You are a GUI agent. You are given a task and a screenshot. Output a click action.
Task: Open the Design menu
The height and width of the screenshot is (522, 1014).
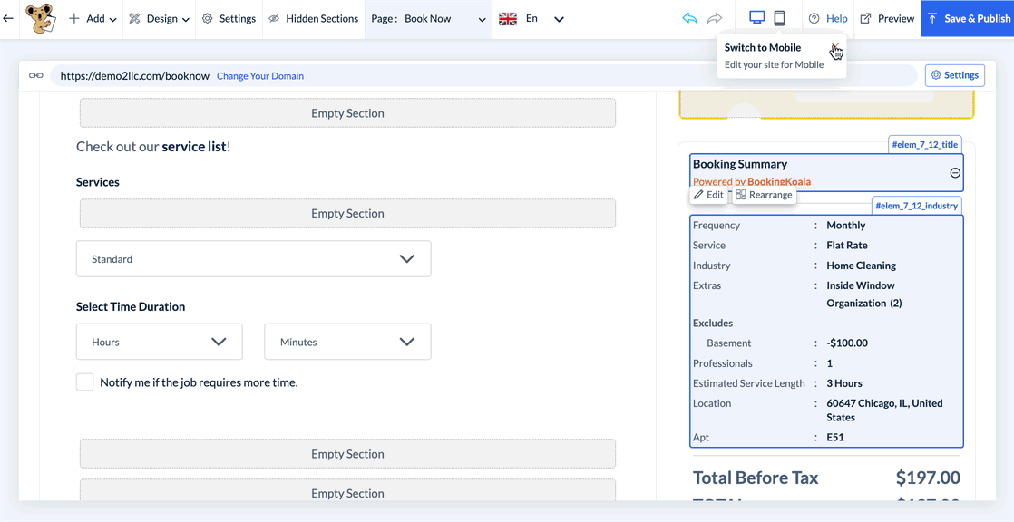[x=160, y=18]
